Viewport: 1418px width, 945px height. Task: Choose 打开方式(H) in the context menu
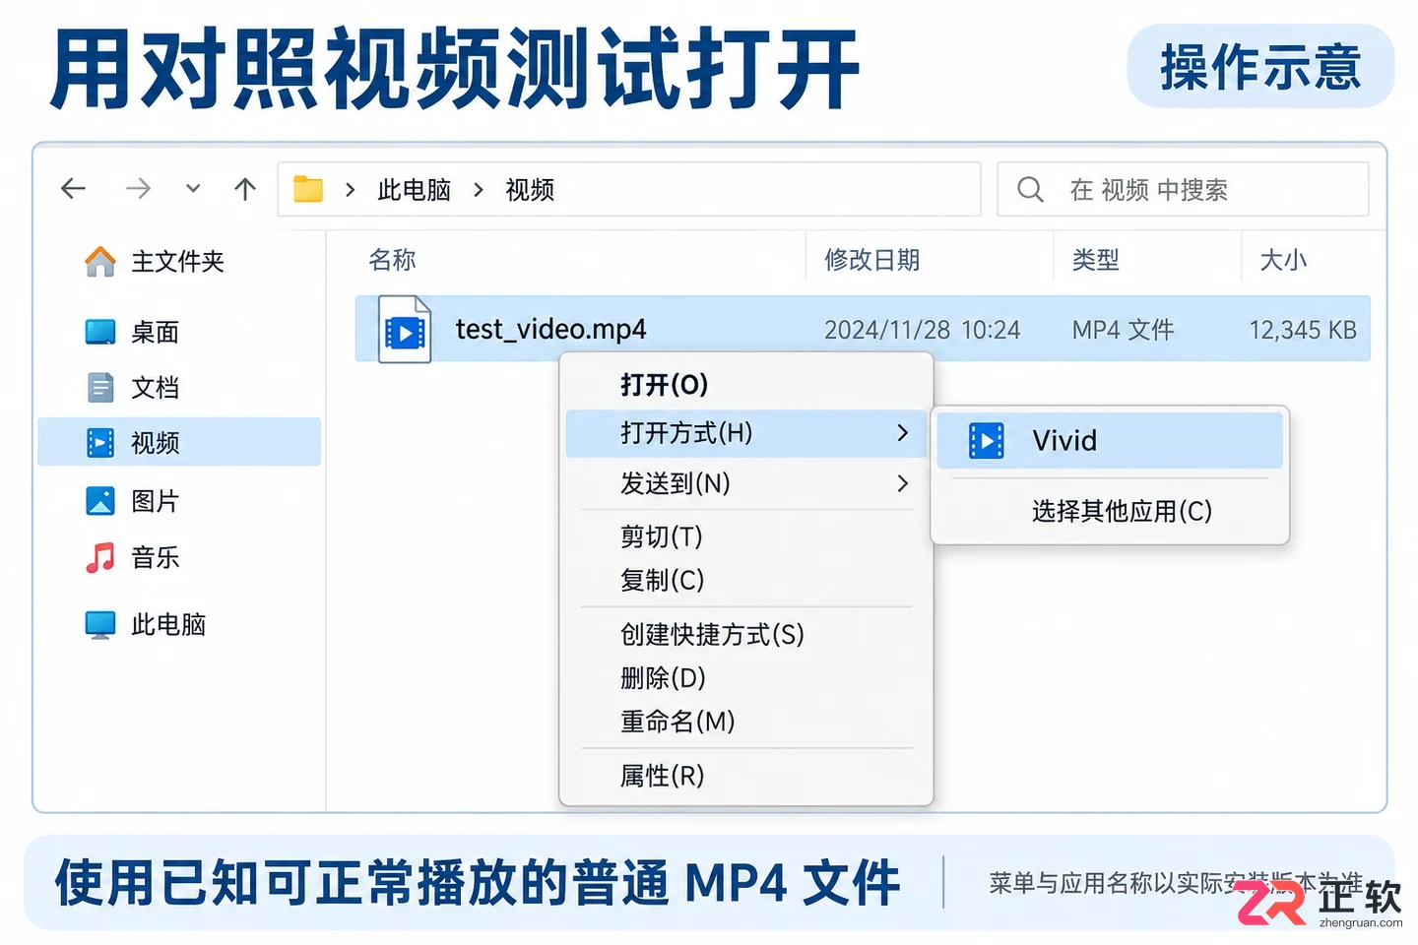click(745, 433)
